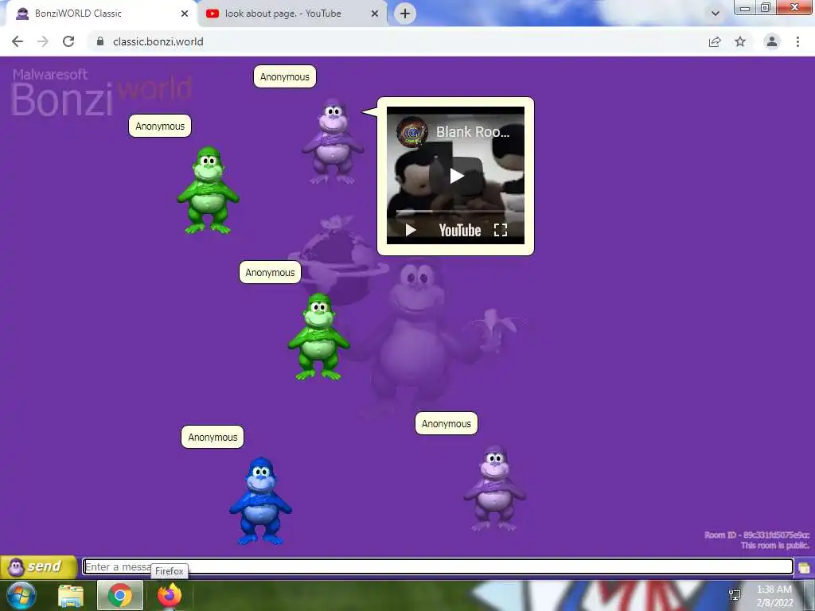This screenshot has width=815, height=611.
Task: Click Anonymous label above blue Bonzi
Action: point(213,438)
